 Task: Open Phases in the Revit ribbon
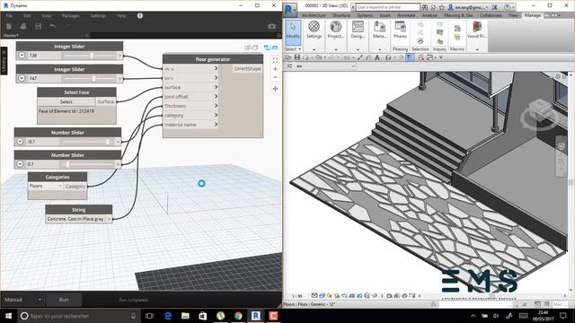point(400,30)
